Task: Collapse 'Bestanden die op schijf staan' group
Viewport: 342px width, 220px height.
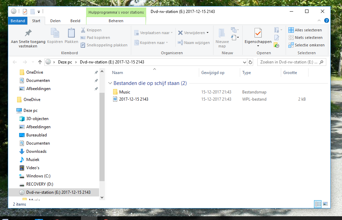Action: pyautogui.click(x=110, y=83)
